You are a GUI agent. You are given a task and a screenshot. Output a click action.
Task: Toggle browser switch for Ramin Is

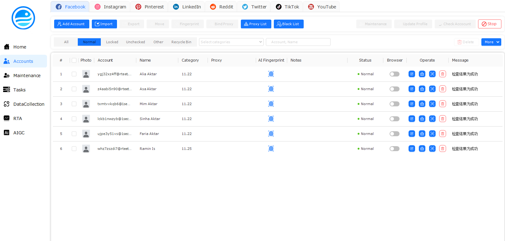coord(395,149)
